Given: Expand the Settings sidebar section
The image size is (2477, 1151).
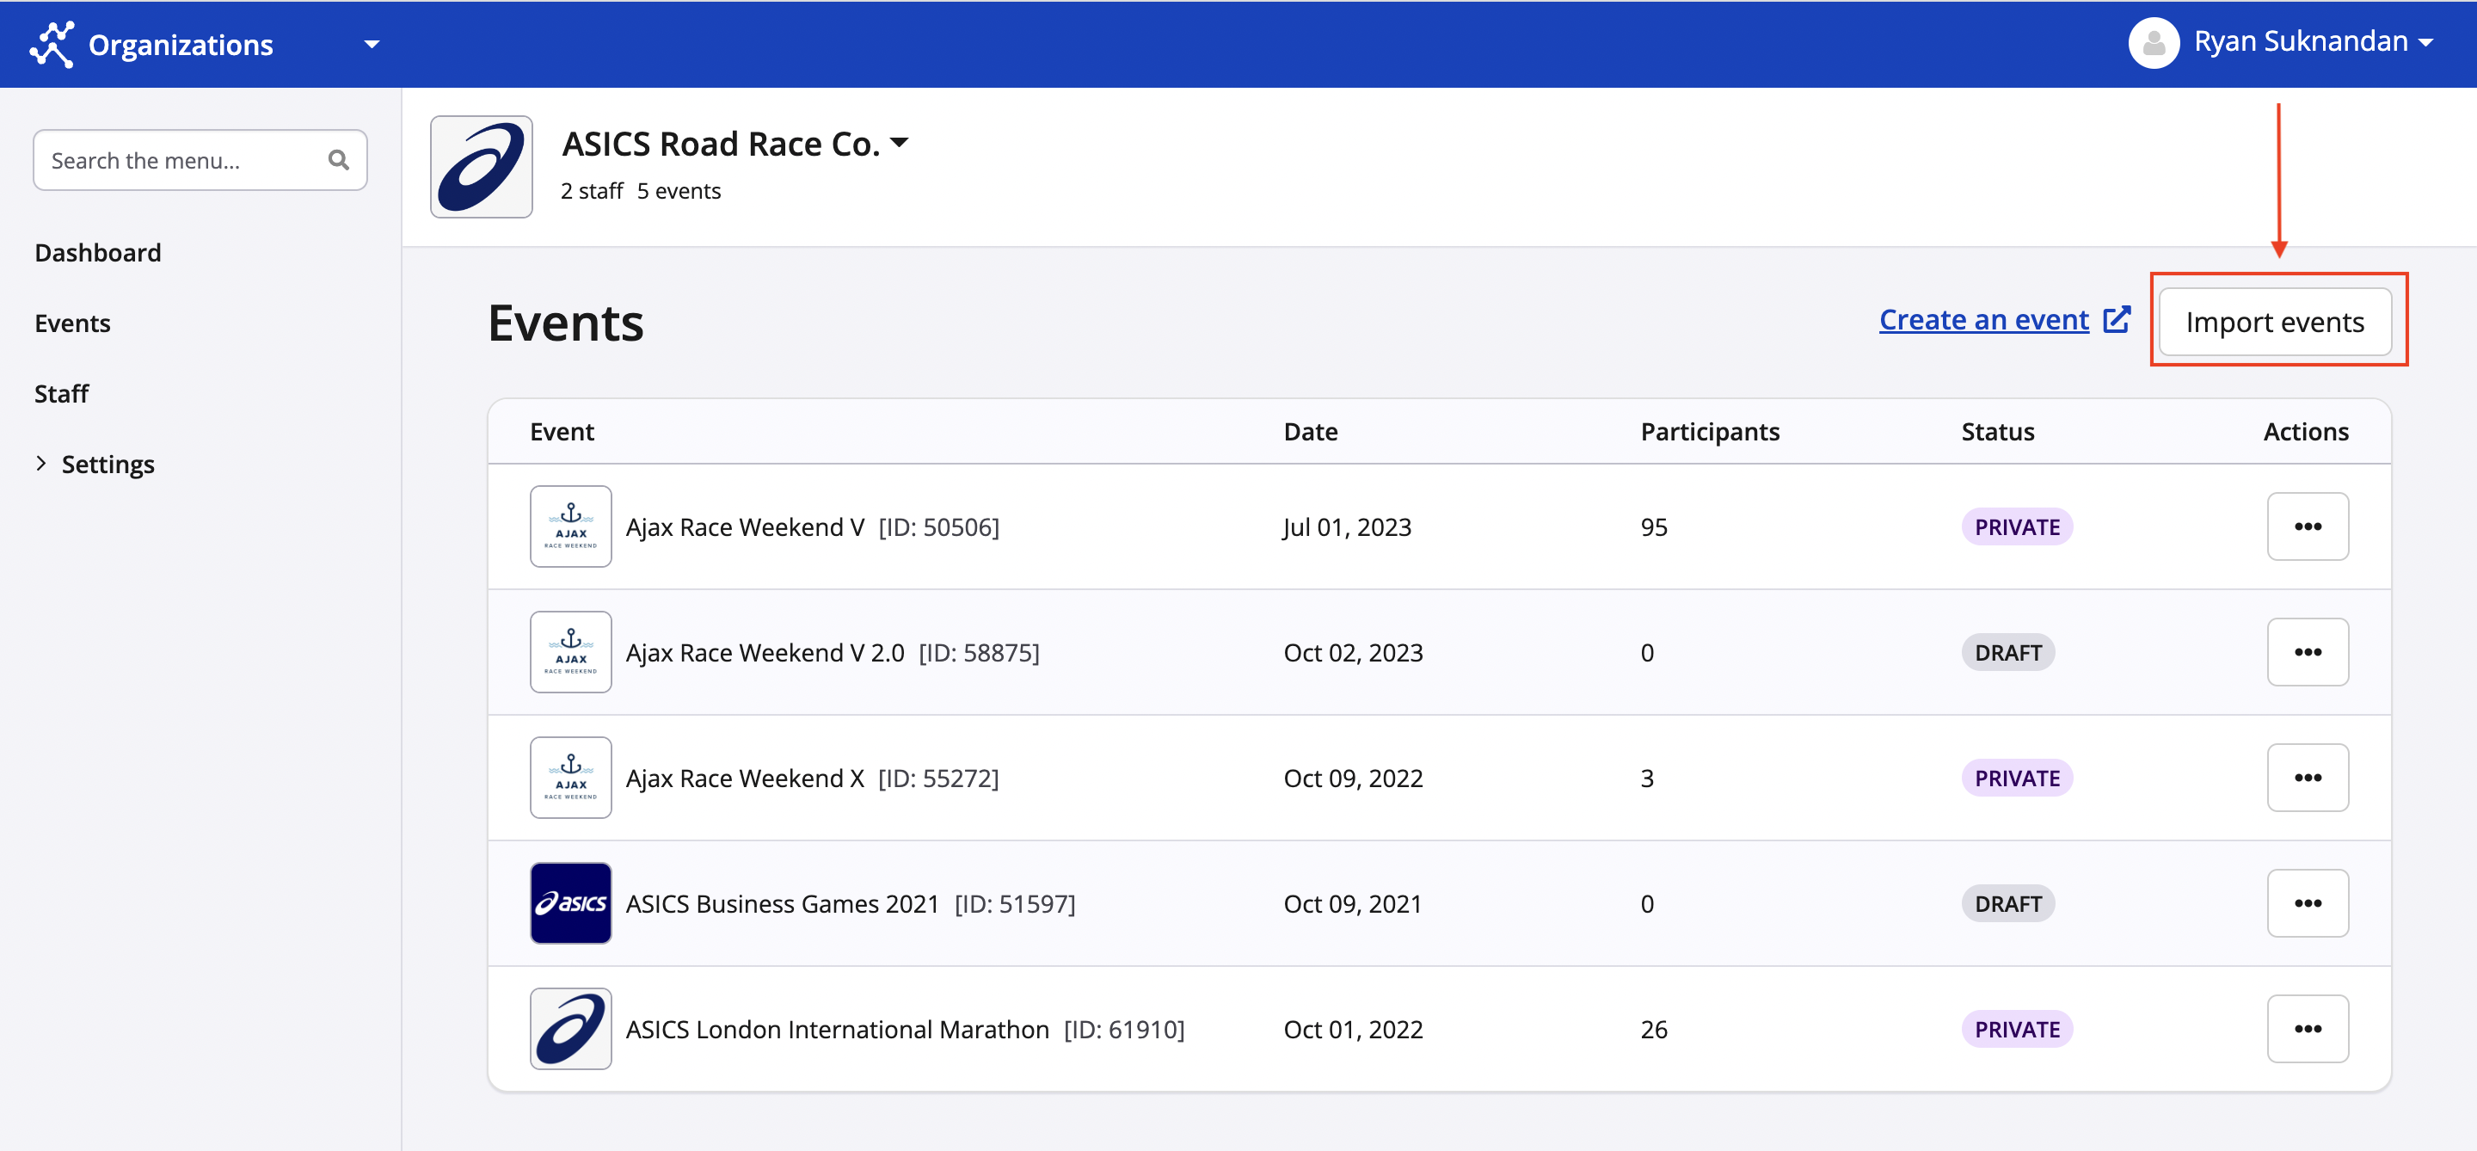Looking at the screenshot, I should tap(95, 464).
